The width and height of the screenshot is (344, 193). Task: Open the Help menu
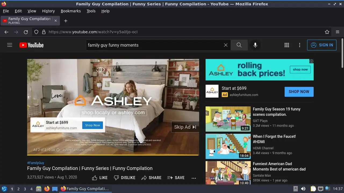[105, 11]
